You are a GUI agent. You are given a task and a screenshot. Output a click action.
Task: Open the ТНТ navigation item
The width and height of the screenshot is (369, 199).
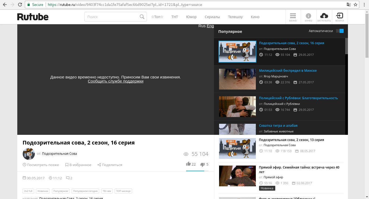(x=175, y=17)
